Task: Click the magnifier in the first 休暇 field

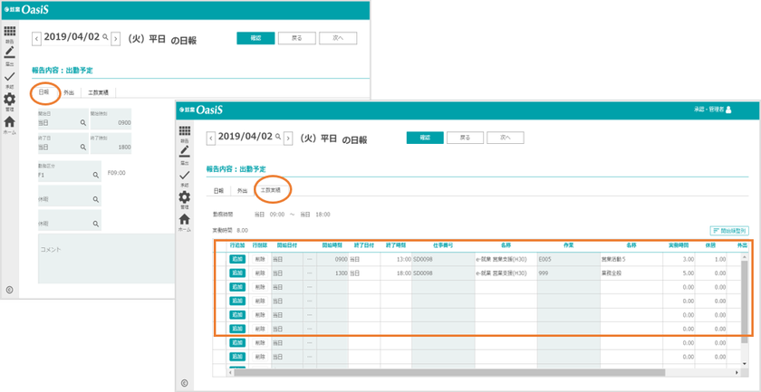Action: [x=96, y=199]
